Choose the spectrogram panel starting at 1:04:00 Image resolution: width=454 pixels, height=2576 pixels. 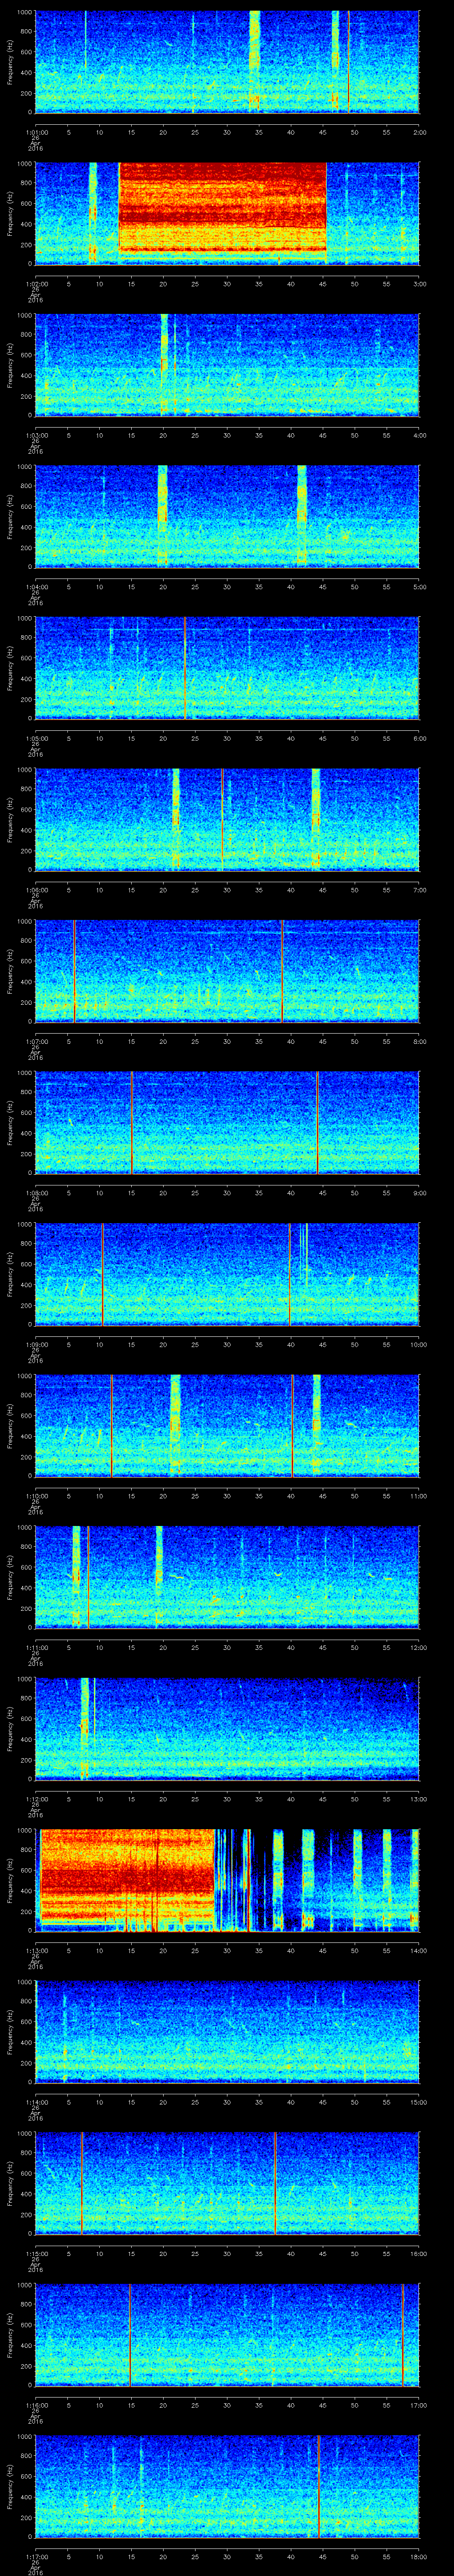[x=227, y=516]
